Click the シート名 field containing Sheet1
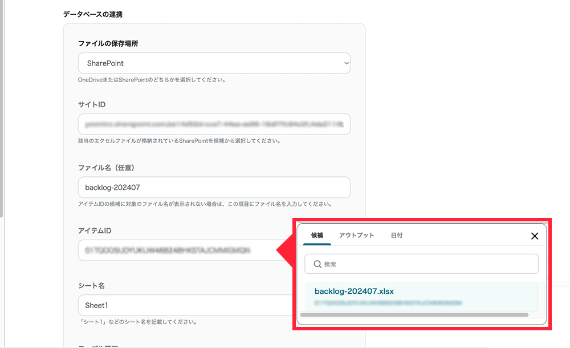Screen dimensions: 570x348 click(x=185, y=305)
